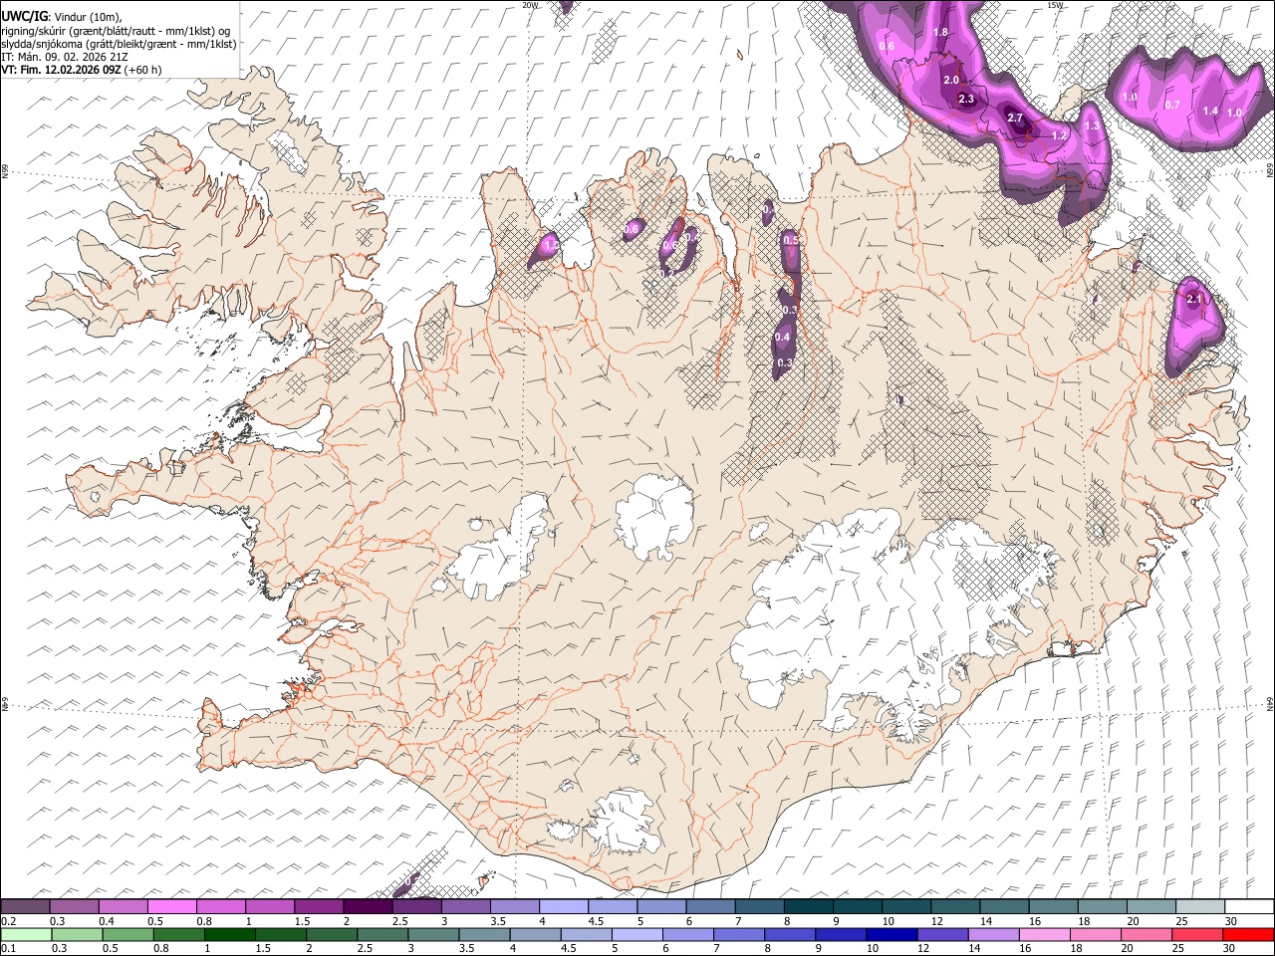Viewport: 1275px width, 956px height.
Task: Click the '2.3' snowfall value on map
Action: [x=966, y=99]
